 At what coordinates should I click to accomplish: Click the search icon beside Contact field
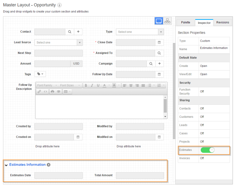pyautogui.click(x=70, y=32)
